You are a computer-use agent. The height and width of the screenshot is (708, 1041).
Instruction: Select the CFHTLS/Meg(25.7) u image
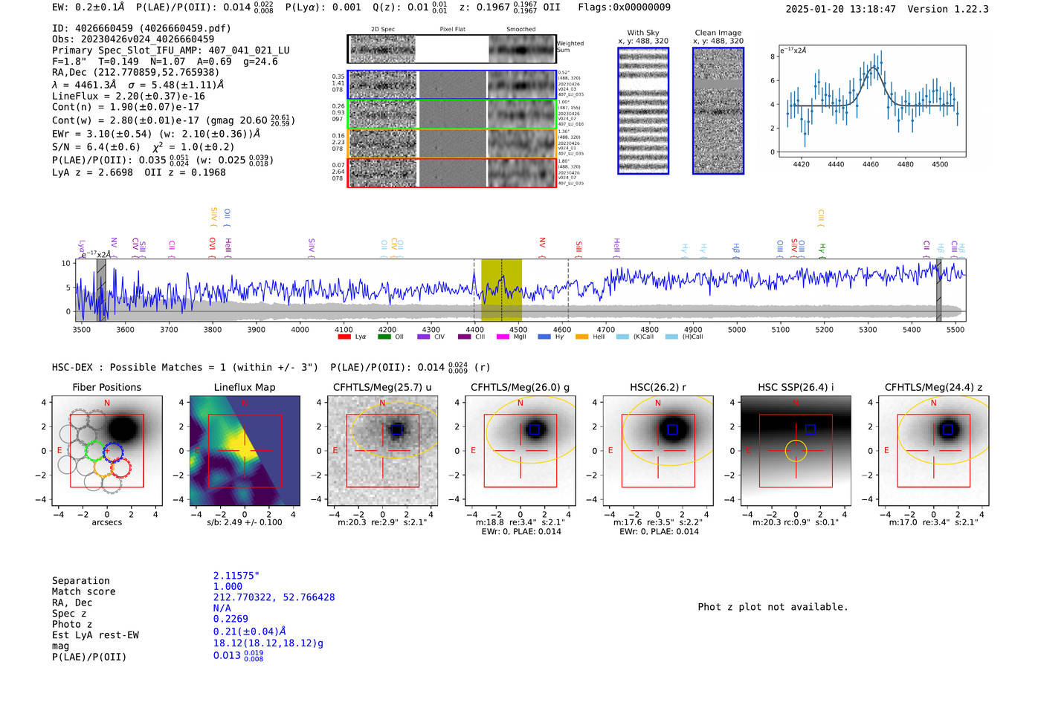tap(382, 450)
